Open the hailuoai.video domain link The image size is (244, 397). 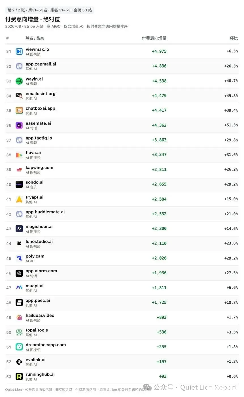pos(40,315)
